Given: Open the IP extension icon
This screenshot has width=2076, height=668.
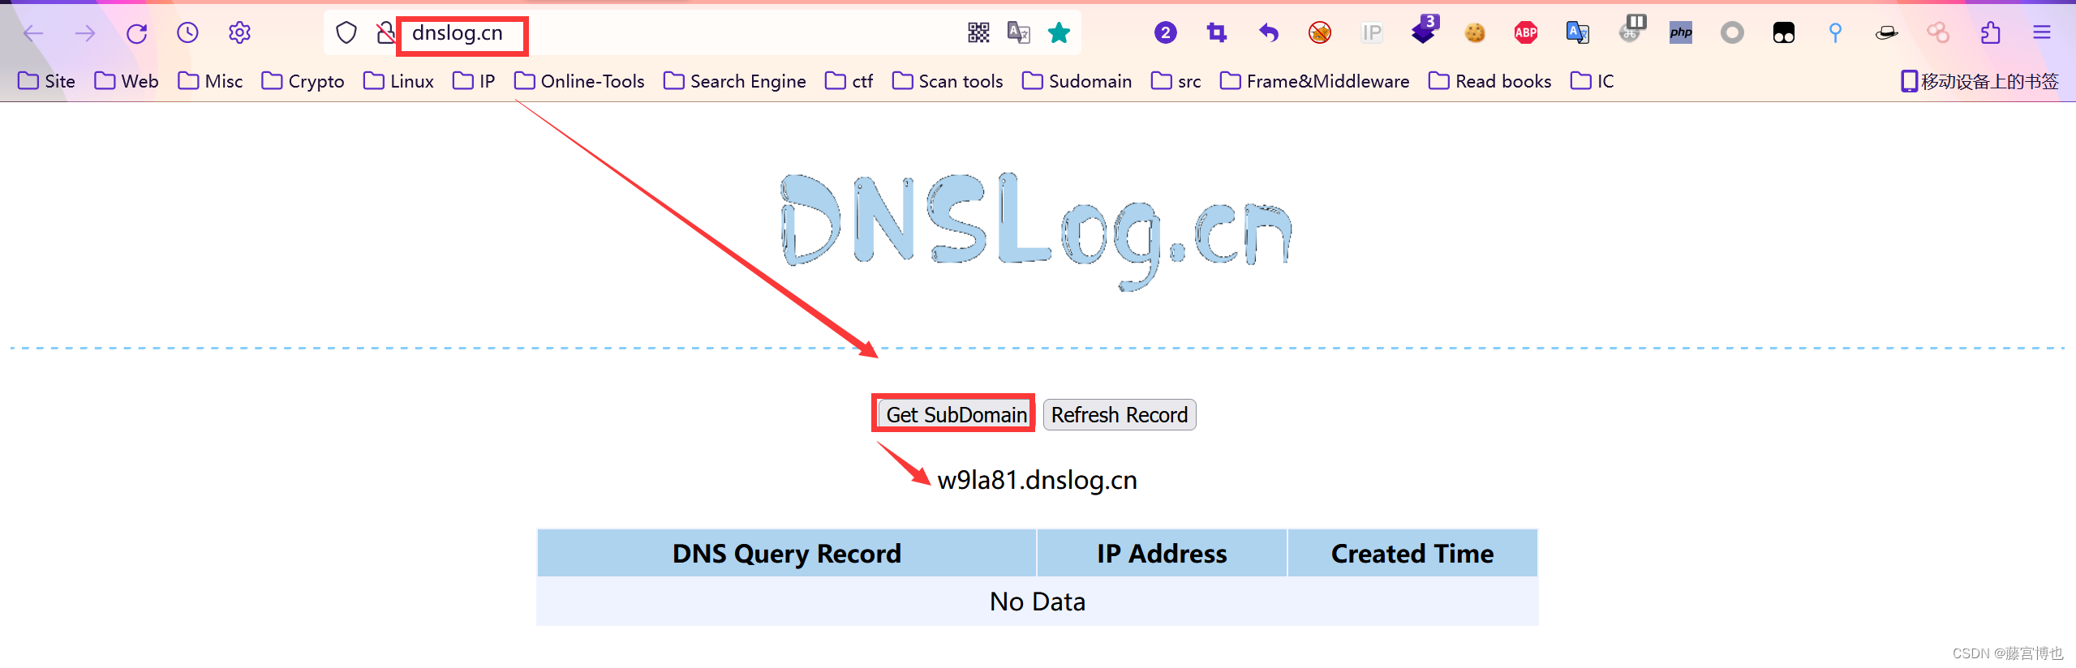Looking at the screenshot, I should pos(1372,32).
